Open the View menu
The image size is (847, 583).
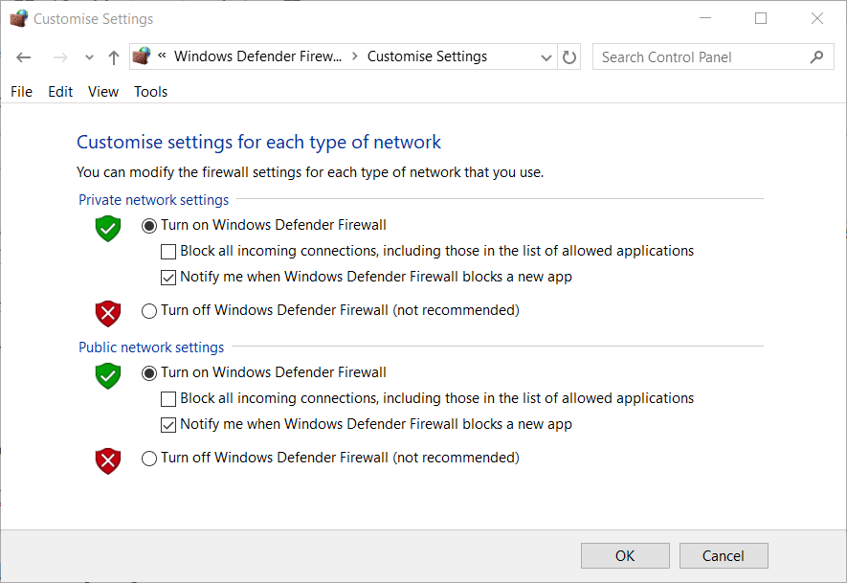coord(102,91)
